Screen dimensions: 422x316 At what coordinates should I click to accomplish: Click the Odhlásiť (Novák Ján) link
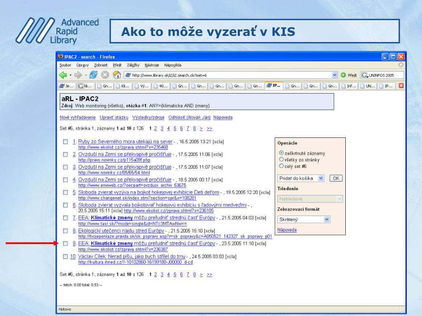[x=189, y=117]
